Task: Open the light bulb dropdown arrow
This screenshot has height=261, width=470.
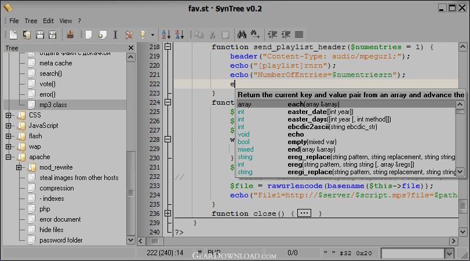Action: pyautogui.click(x=152, y=35)
